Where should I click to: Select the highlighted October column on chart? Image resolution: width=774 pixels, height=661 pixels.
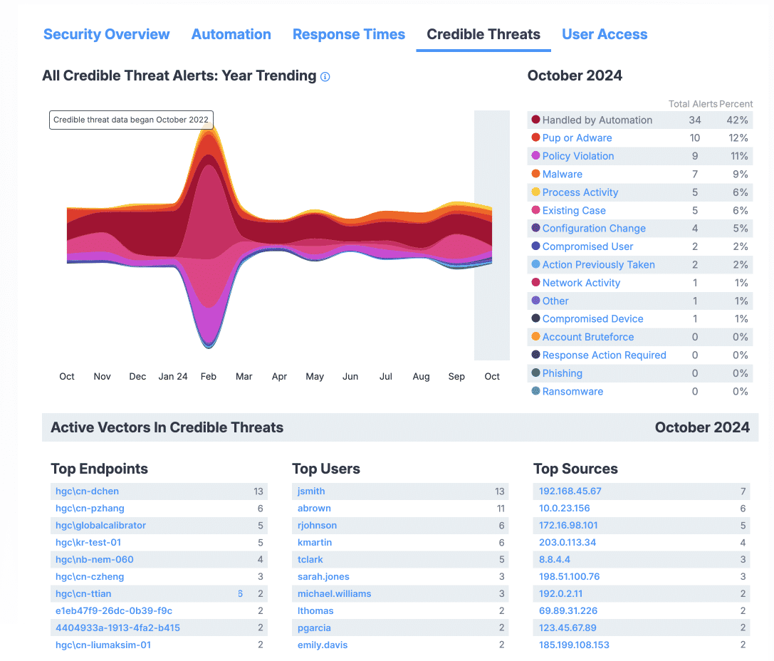492,235
